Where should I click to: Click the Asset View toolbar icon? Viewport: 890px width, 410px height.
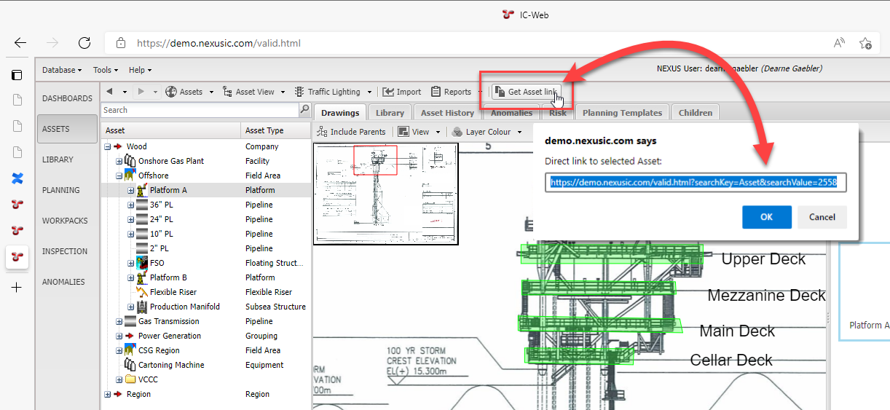pos(227,92)
